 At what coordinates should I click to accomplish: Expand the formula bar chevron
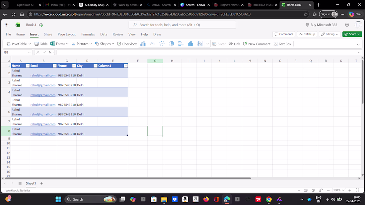tap(358, 52)
